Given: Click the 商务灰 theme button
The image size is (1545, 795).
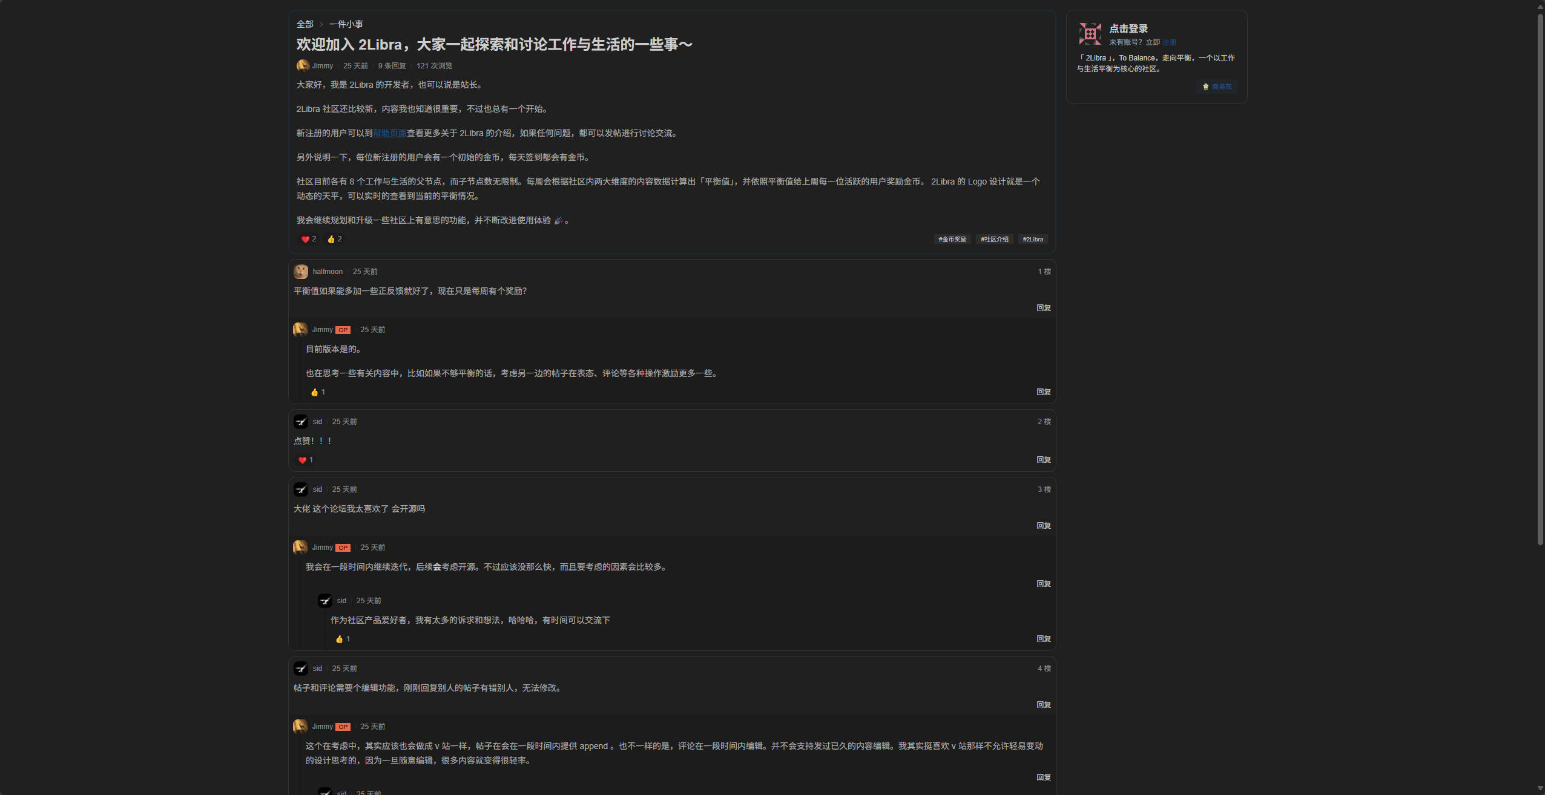Looking at the screenshot, I should 1217,87.
